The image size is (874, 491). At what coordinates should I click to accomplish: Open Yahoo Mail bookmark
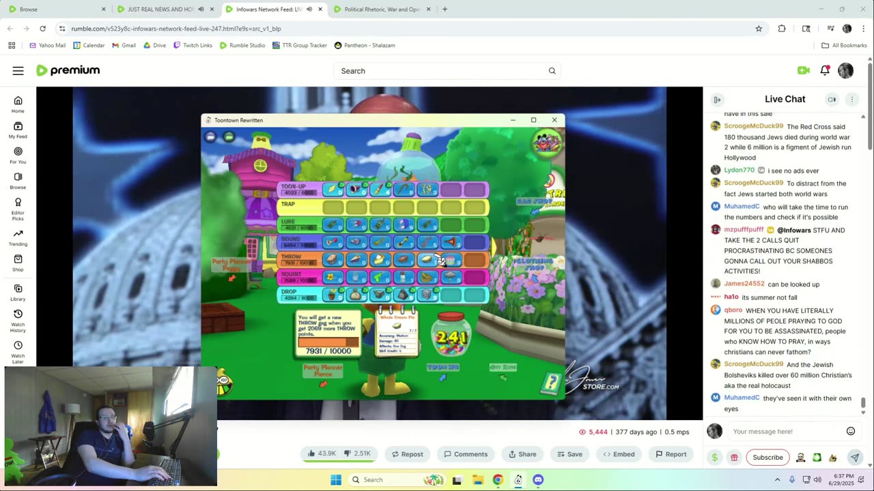pos(48,45)
